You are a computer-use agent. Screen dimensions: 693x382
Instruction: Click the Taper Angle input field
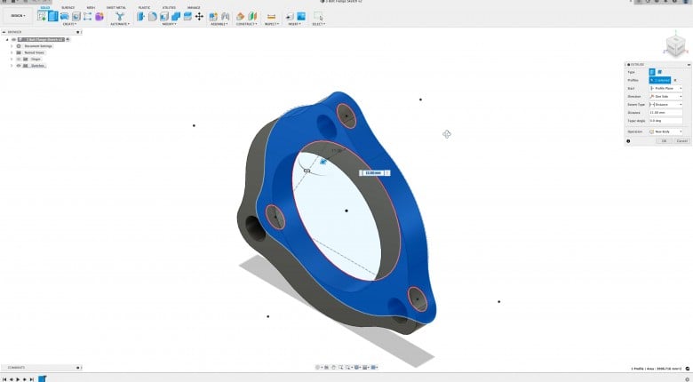[665, 121]
